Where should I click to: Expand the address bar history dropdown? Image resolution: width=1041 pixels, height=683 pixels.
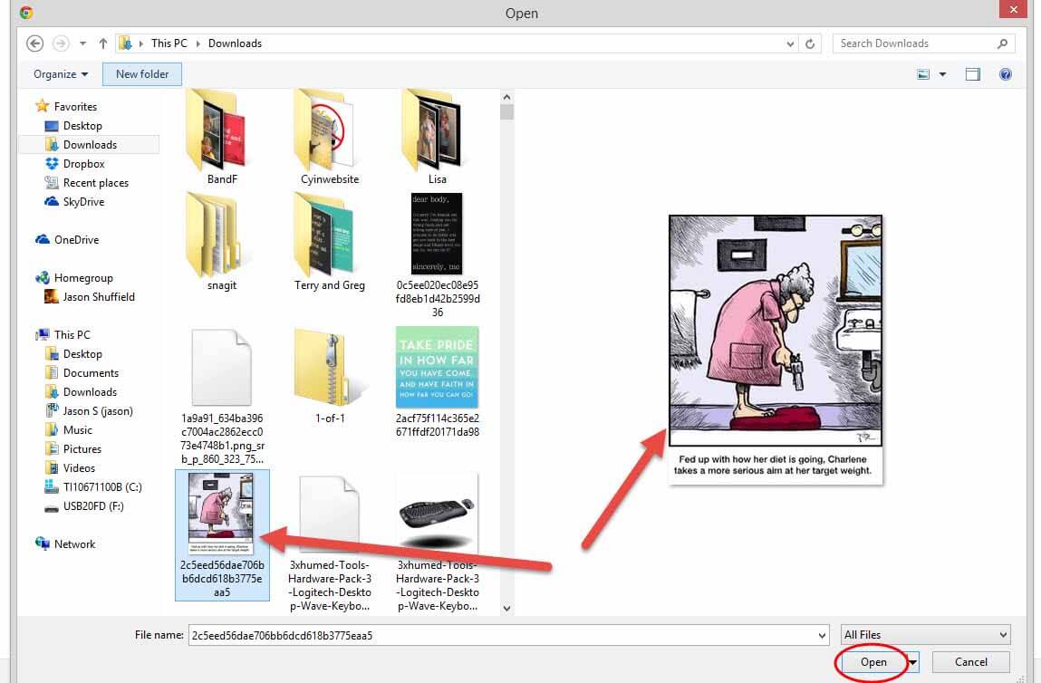point(790,43)
